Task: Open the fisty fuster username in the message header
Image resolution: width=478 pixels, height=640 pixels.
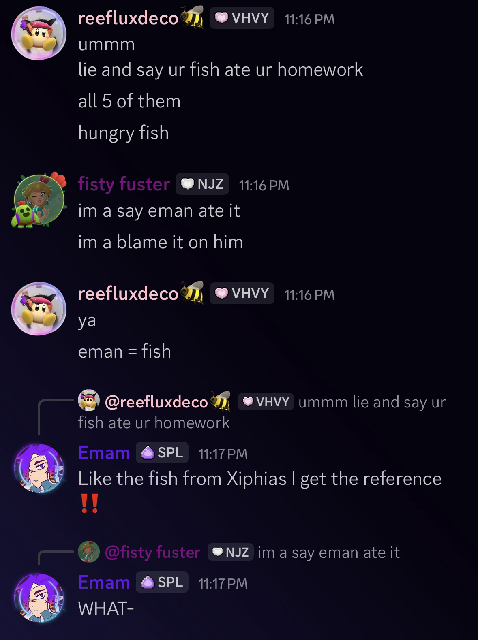Action: click(124, 184)
